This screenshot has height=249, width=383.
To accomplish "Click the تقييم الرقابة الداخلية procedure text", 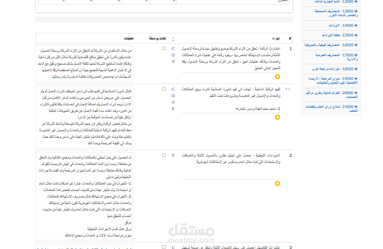I will coord(231,93).
